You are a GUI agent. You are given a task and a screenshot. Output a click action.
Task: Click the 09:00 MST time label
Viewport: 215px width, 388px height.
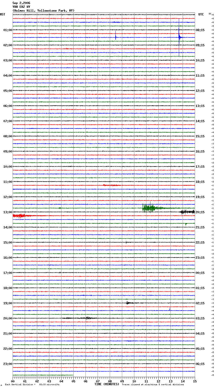pos(8,152)
